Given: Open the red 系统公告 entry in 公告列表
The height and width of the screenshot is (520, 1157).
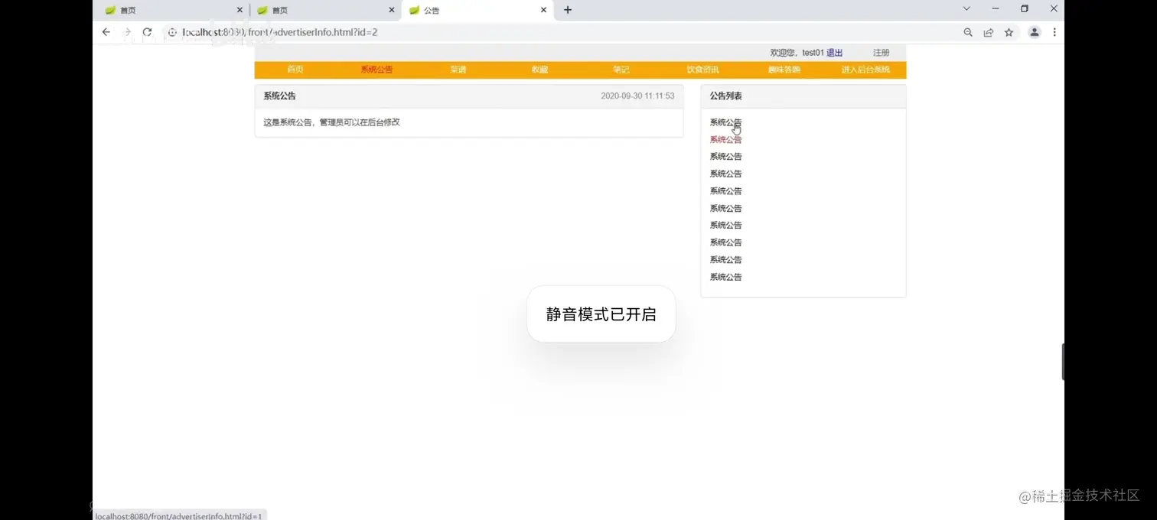Looking at the screenshot, I should tap(725, 140).
